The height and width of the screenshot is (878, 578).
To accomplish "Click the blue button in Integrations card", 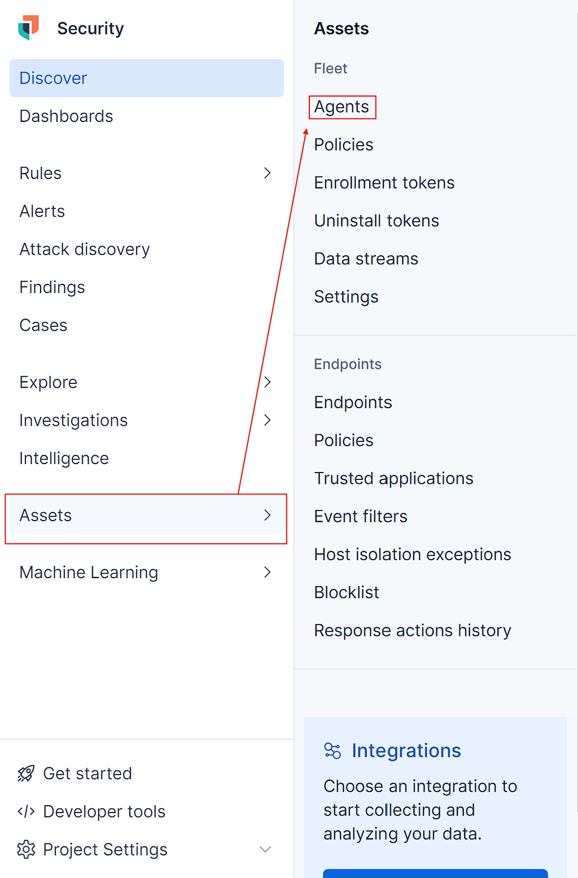I will point(435,873).
